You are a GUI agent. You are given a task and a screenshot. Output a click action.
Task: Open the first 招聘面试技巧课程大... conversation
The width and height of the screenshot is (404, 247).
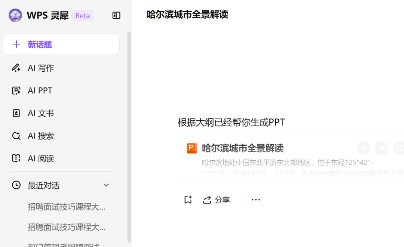(x=67, y=207)
